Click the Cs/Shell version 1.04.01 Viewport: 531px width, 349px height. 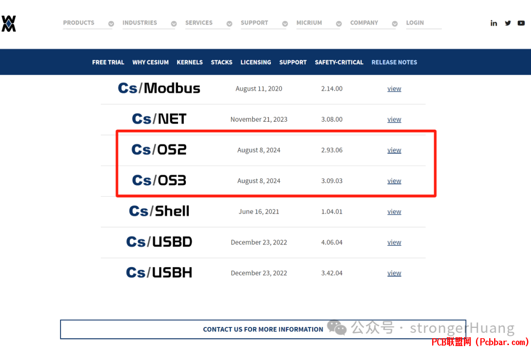332,212
